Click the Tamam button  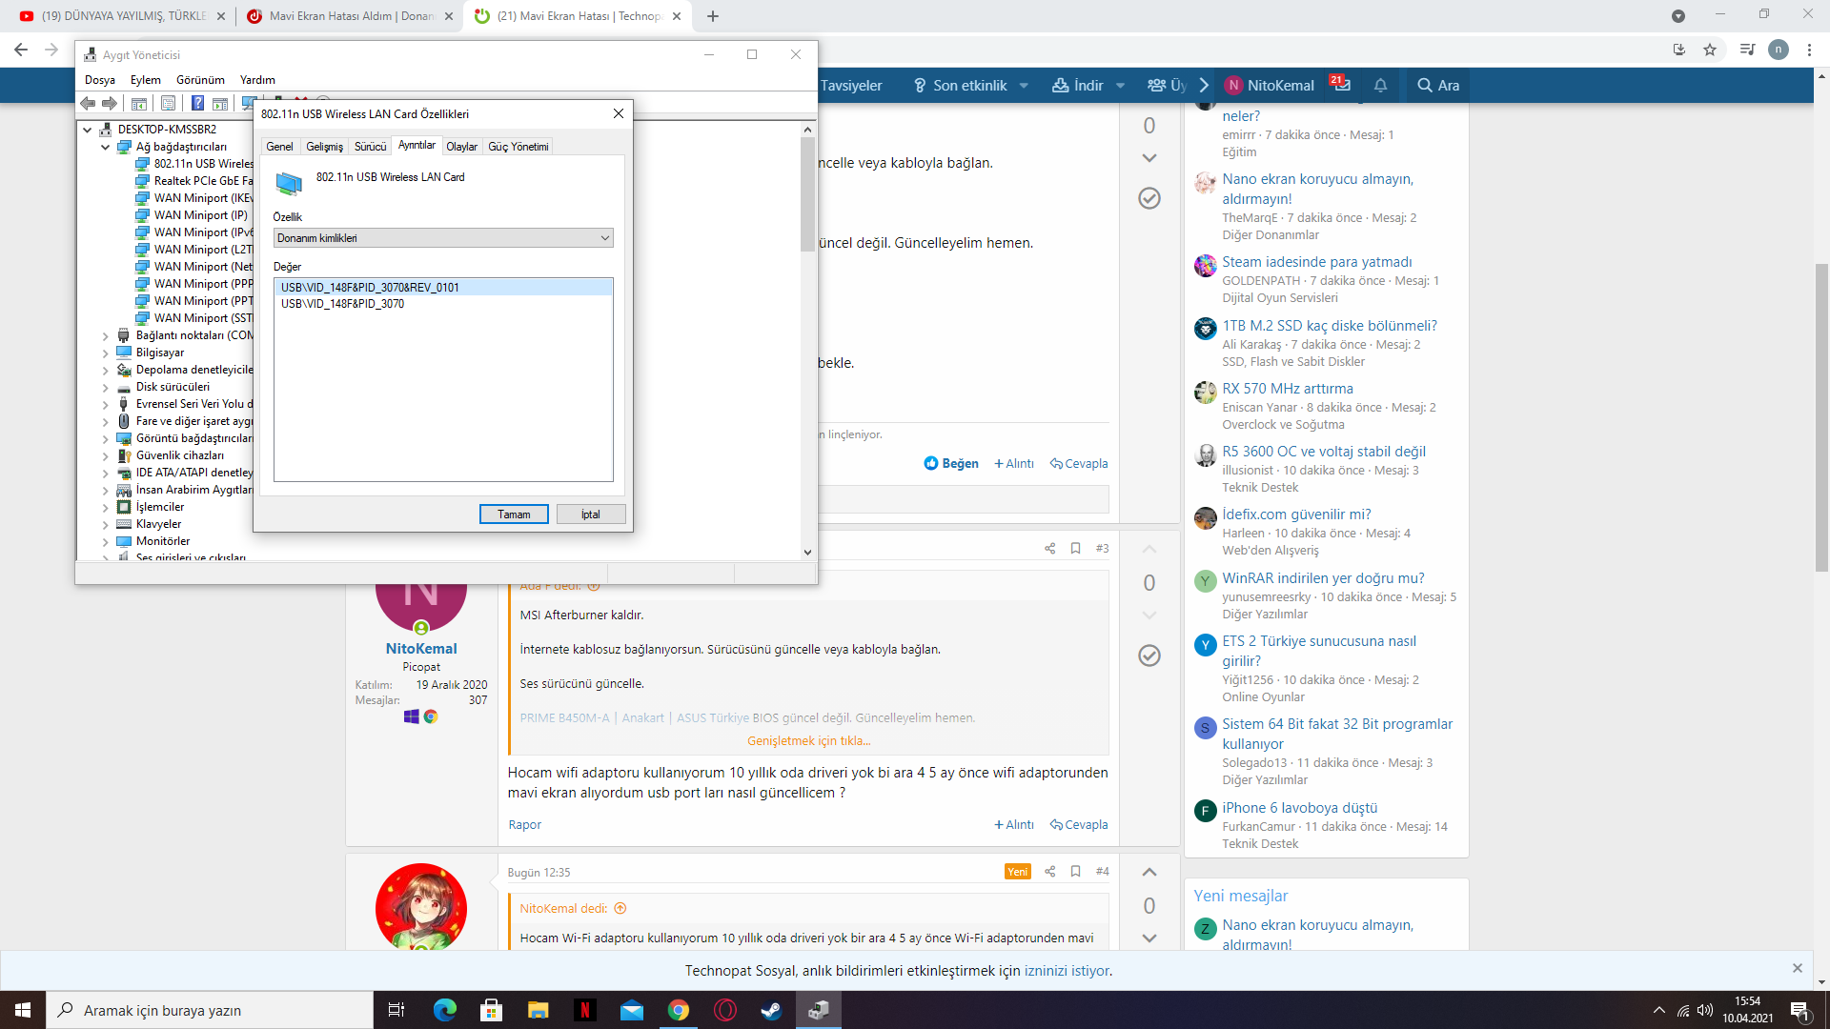[x=513, y=514]
